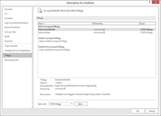Close the Alternativer for OneNote dialog
Viewport: 161px width, 116px height.
coord(156,2)
